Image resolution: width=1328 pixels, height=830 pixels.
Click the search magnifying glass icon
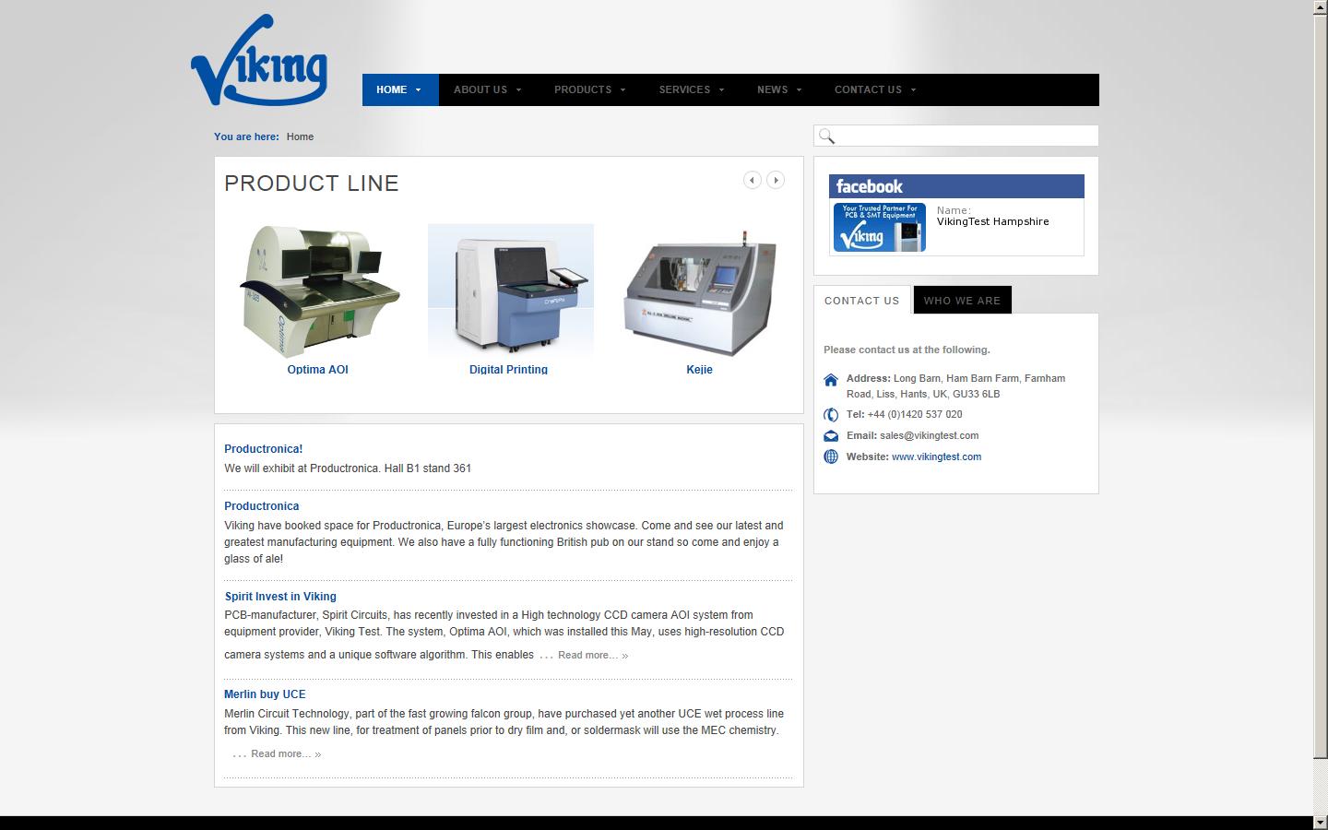(x=826, y=136)
